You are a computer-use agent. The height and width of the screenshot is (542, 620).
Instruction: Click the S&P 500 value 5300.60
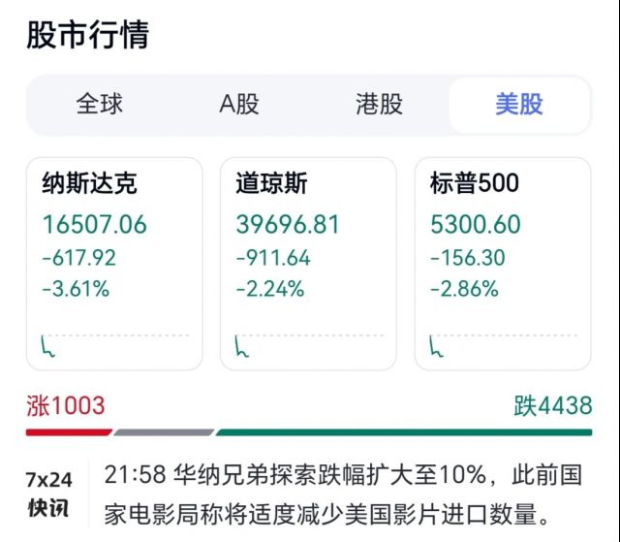coord(475,225)
